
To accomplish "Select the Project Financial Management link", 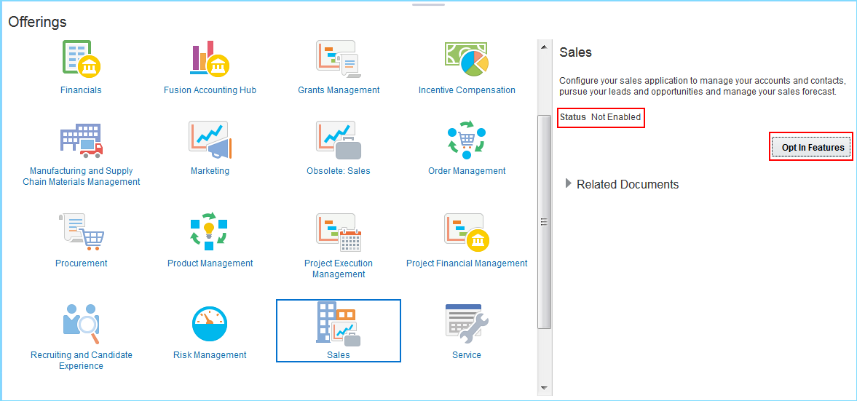I will click(467, 263).
